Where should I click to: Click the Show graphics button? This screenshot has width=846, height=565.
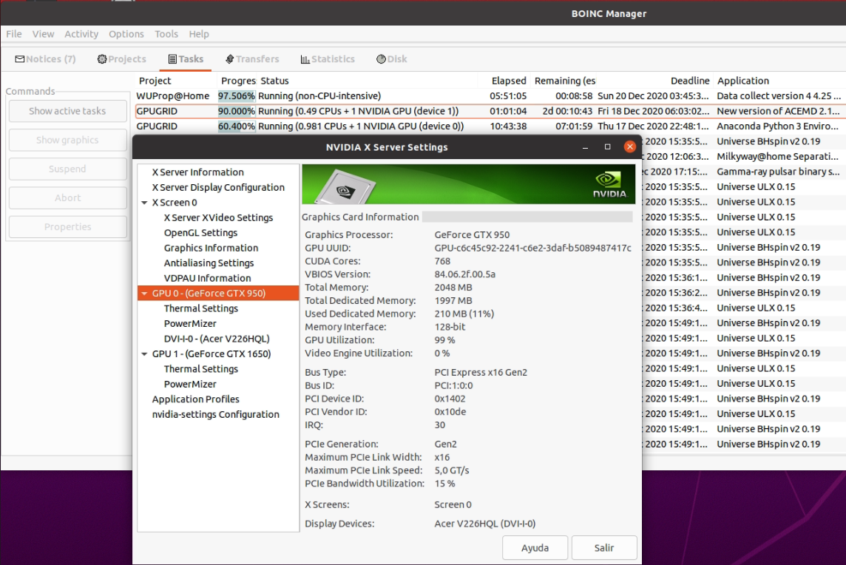(x=67, y=141)
